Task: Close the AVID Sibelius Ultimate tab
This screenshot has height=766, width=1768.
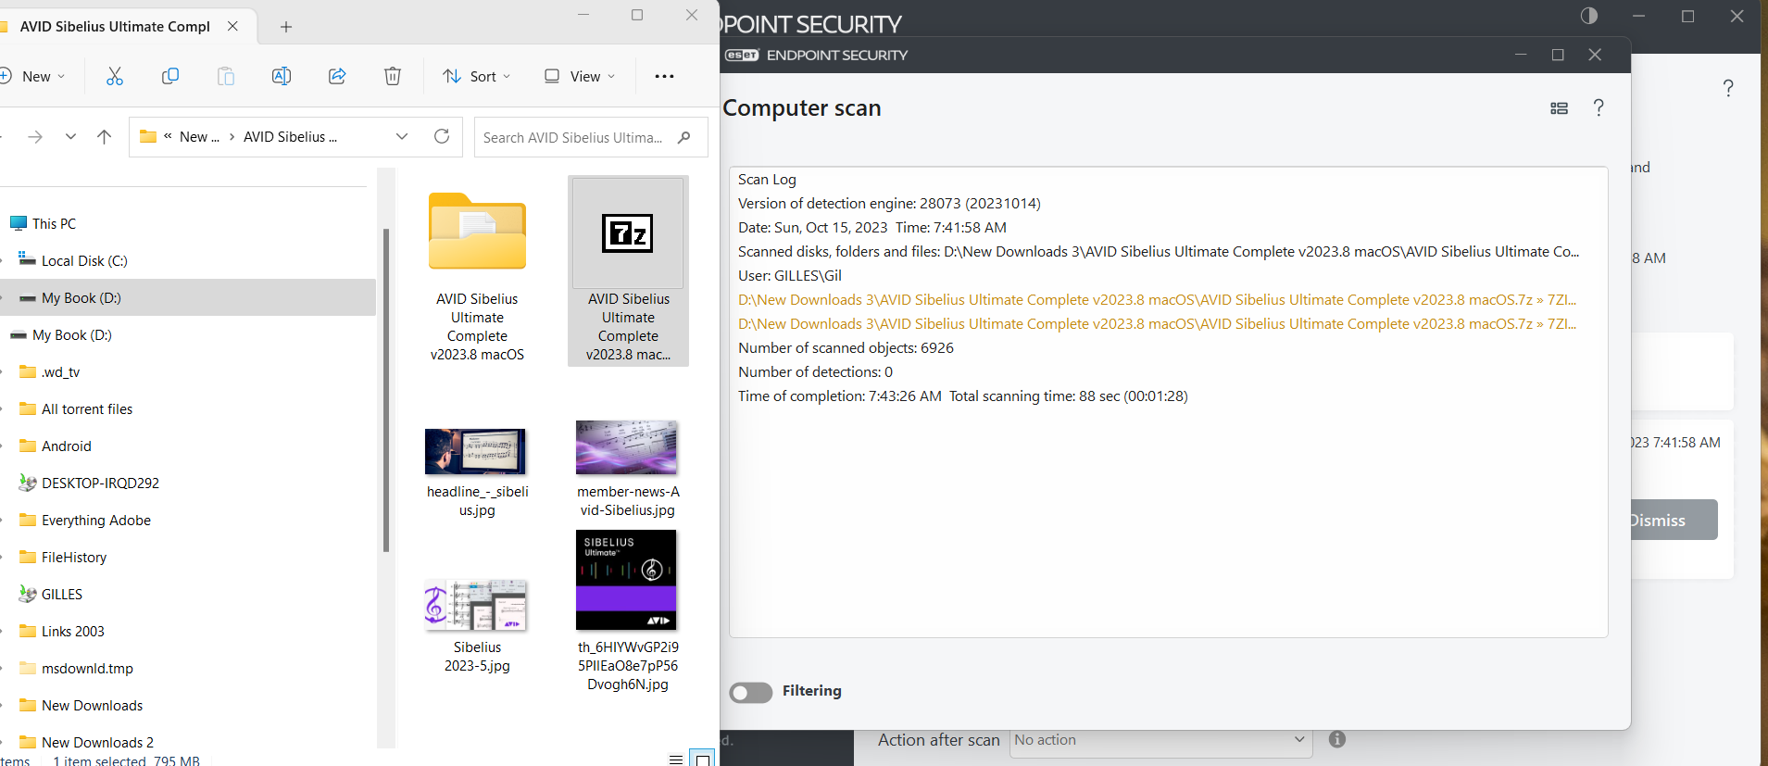Action: coord(232,26)
